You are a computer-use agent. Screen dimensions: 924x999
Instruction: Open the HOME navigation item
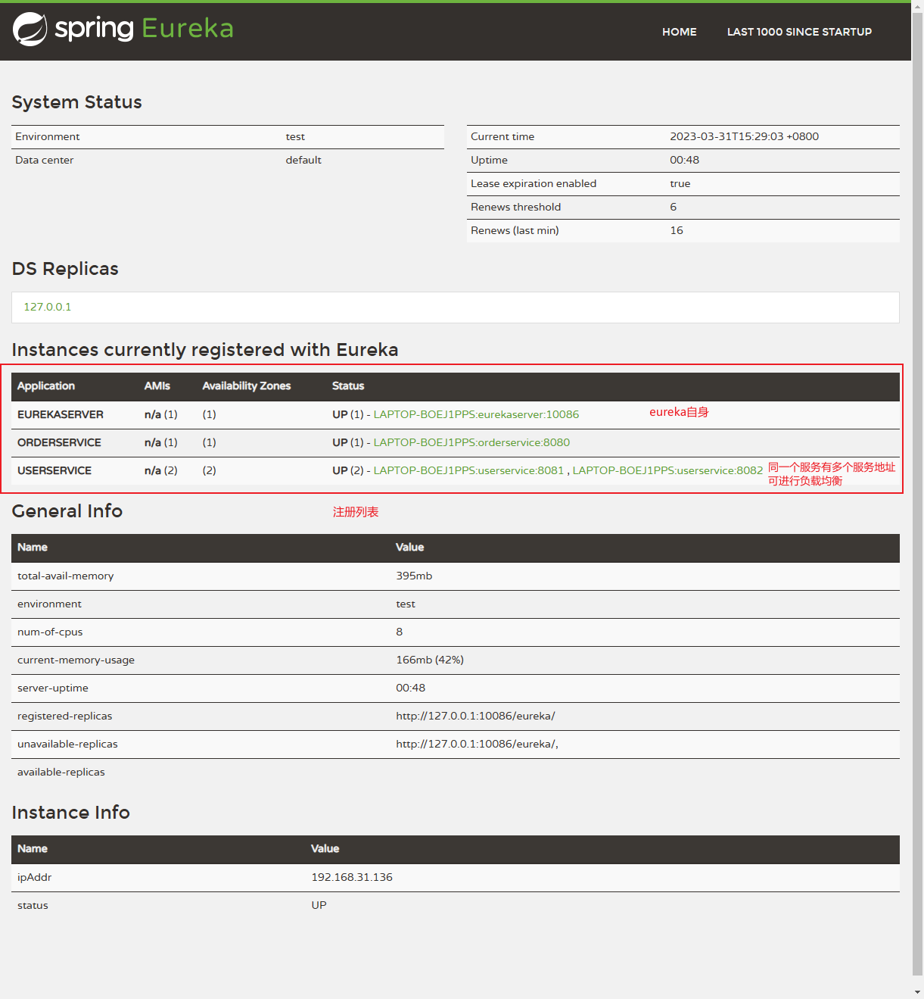pos(679,32)
